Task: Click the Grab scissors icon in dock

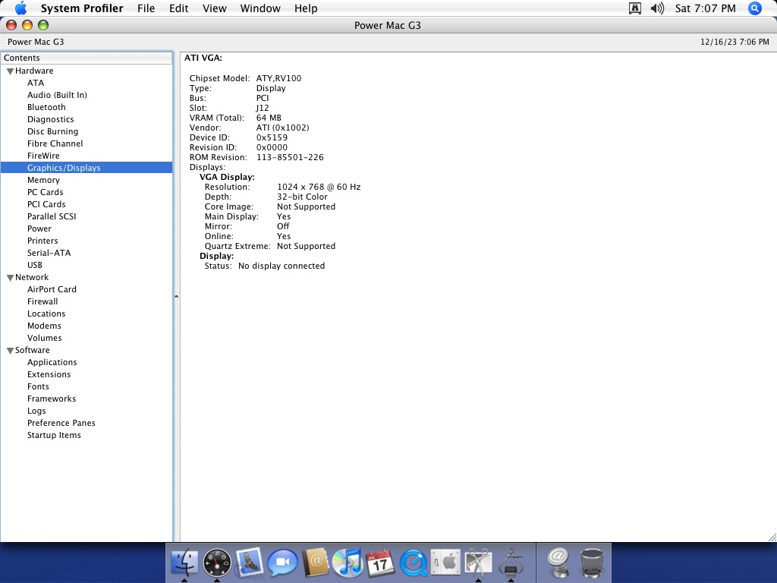Action: pos(478,563)
